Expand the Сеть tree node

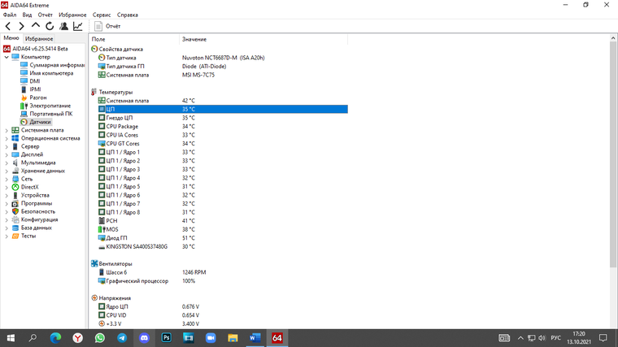coord(7,180)
